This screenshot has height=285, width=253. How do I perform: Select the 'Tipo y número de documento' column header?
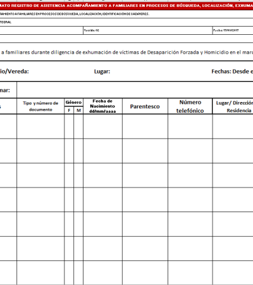click(40, 106)
